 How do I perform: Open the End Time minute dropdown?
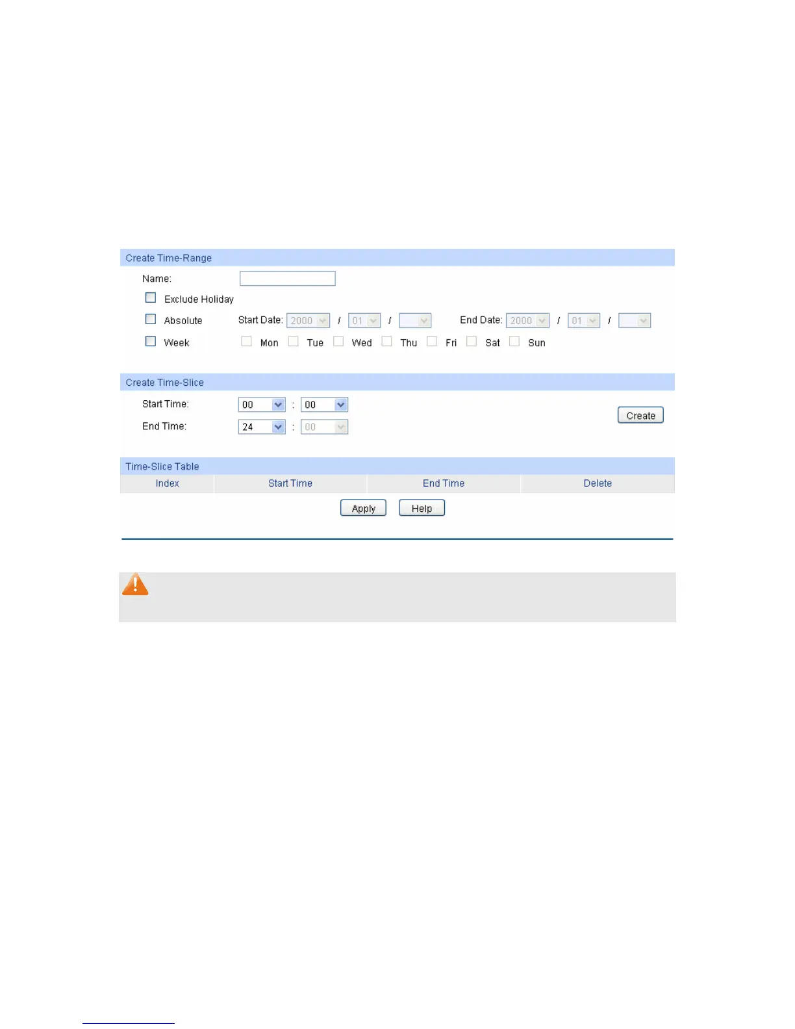coord(324,427)
